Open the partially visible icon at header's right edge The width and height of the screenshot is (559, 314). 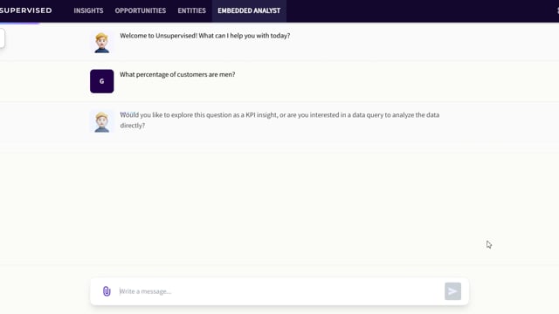557,10
